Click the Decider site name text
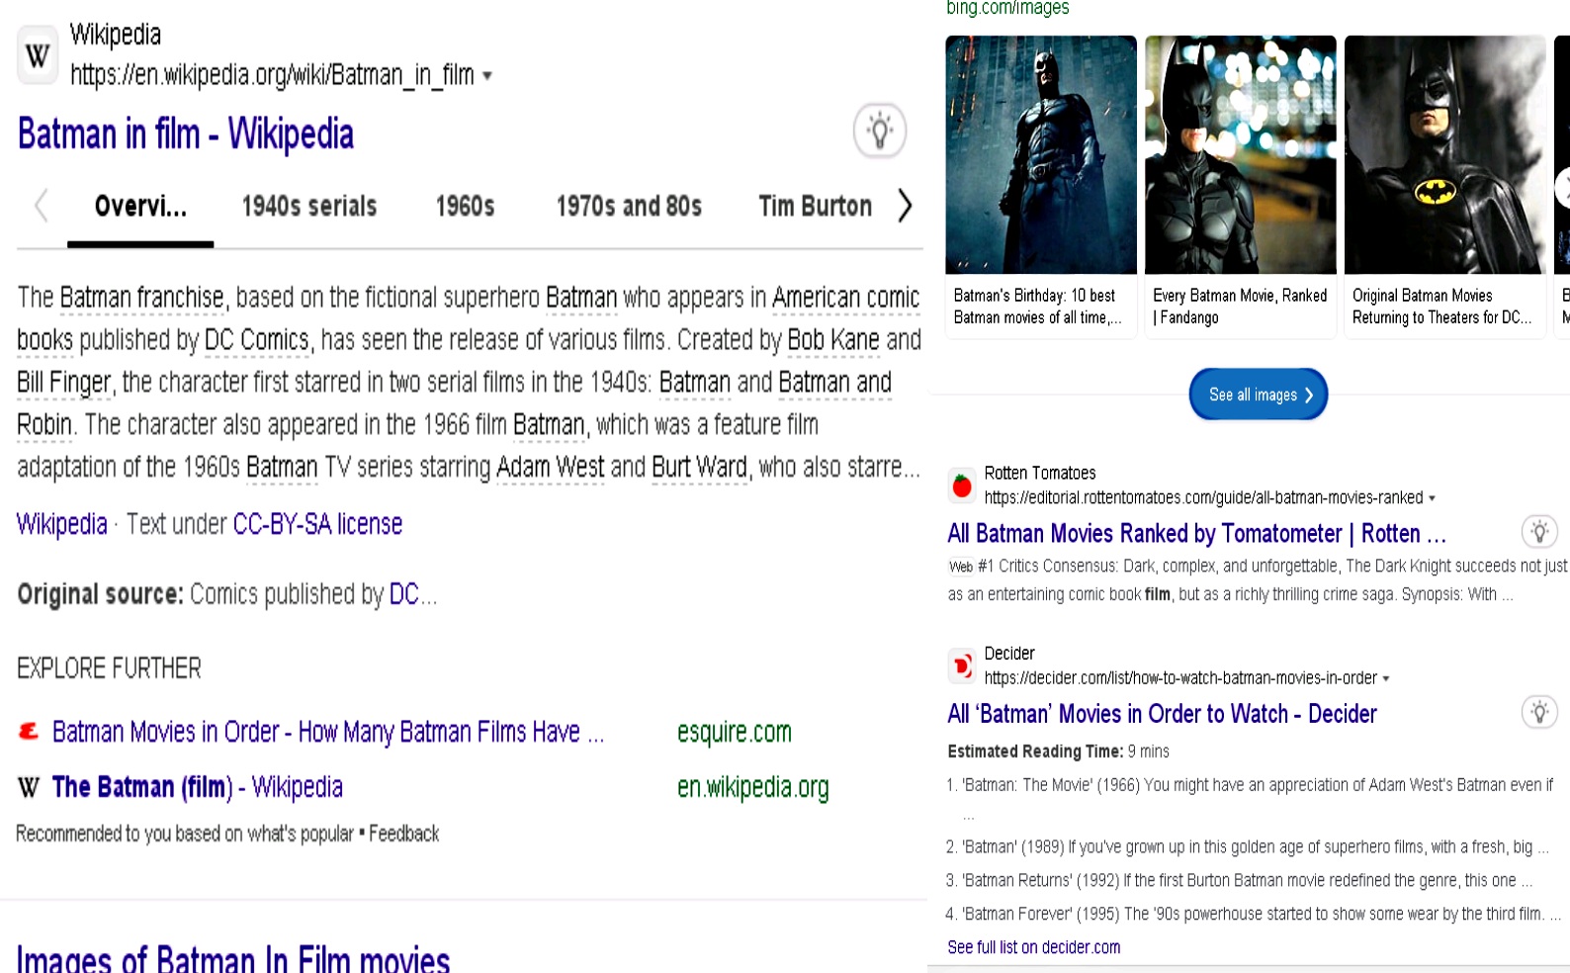The height and width of the screenshot is (973, 1570). (x=1009, y=654)
